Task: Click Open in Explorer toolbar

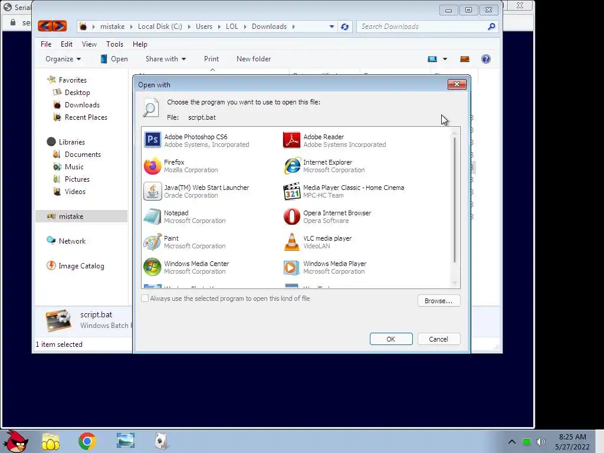Action: click(x=114, y=59)
